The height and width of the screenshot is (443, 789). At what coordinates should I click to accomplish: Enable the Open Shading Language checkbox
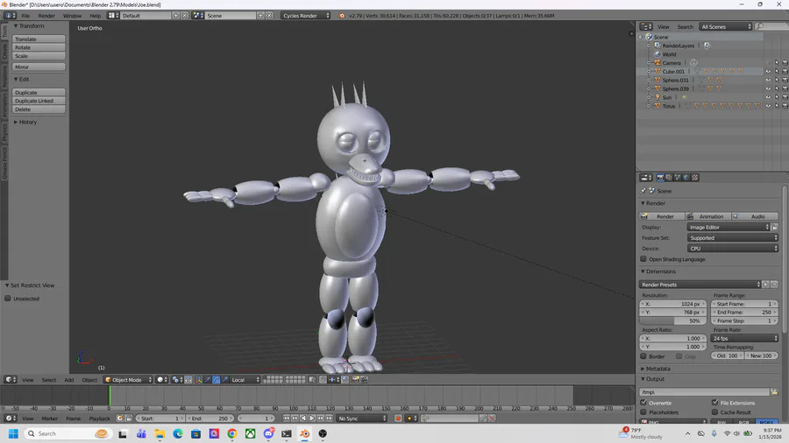click(x=644, y=259)
